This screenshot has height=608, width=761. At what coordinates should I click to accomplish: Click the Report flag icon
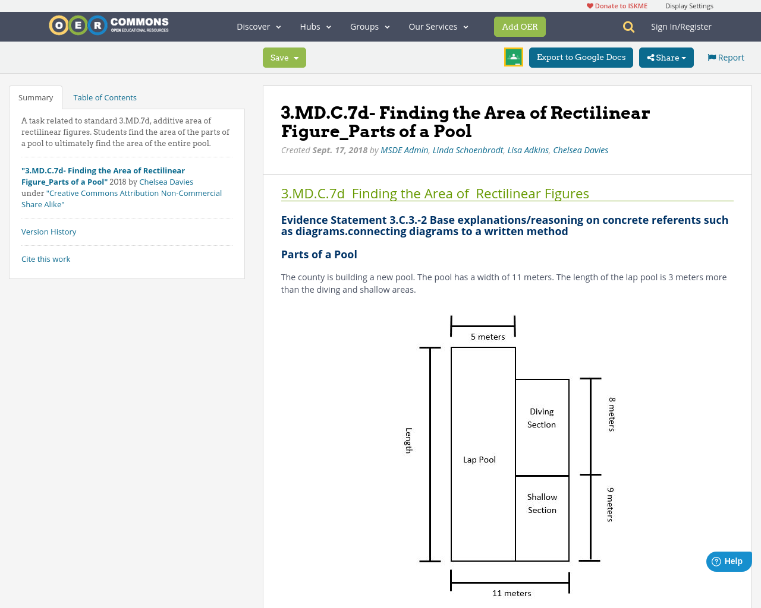tap(712, 56)
